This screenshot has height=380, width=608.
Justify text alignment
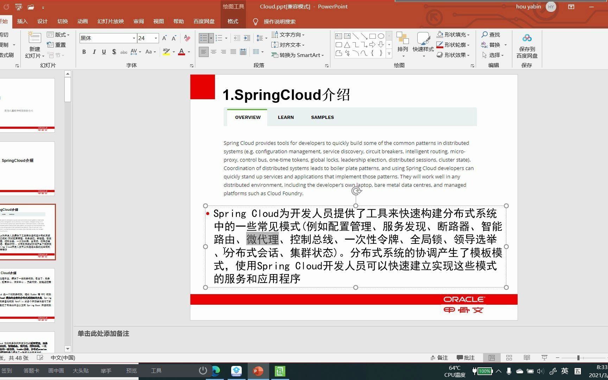(233, 52)
